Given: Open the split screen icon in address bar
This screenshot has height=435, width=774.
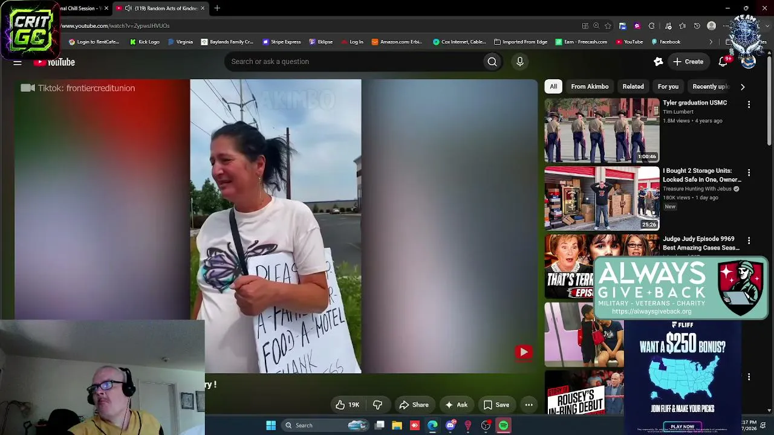Looking at the screenshot, I should point(585,26).
